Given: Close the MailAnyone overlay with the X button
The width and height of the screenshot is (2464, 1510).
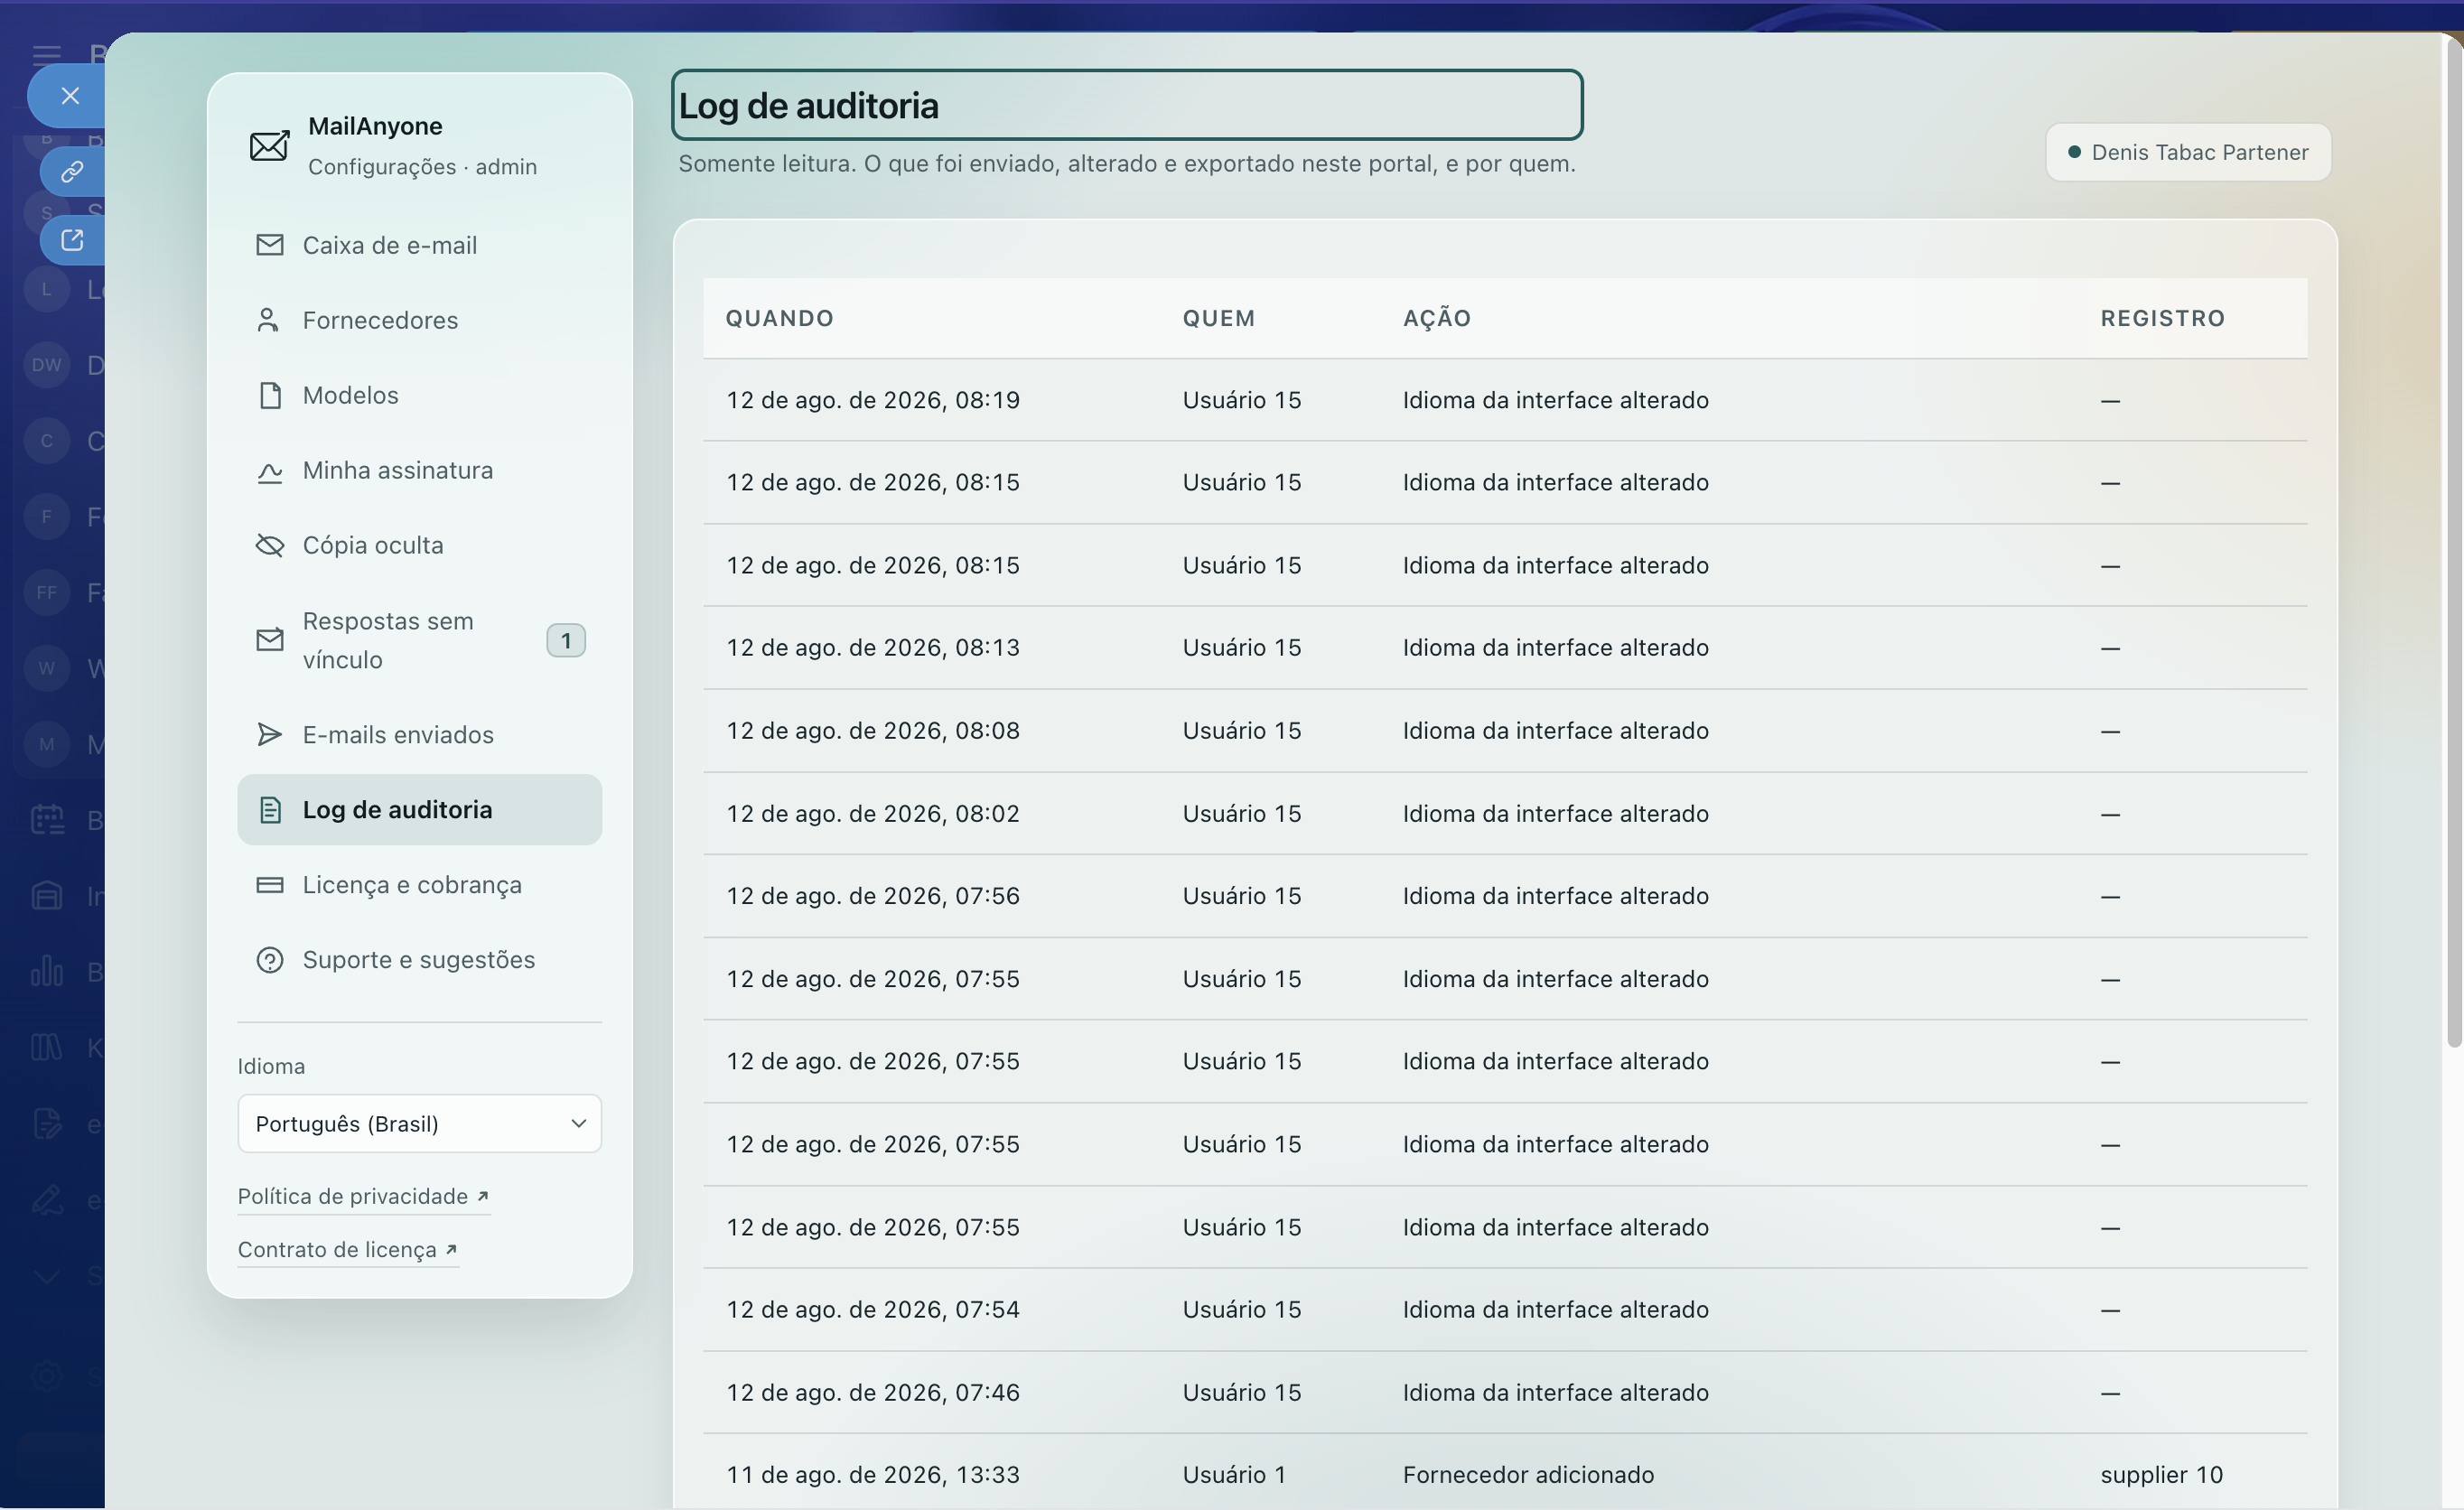Looking at the screenshot, I should (x=69, y=96).
